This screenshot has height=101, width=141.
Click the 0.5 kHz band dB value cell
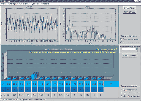[34, 84]
